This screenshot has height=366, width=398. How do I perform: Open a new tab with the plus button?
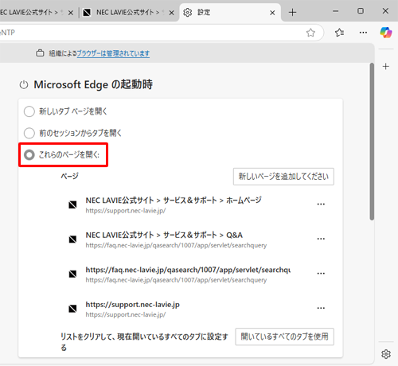(292, 13)
